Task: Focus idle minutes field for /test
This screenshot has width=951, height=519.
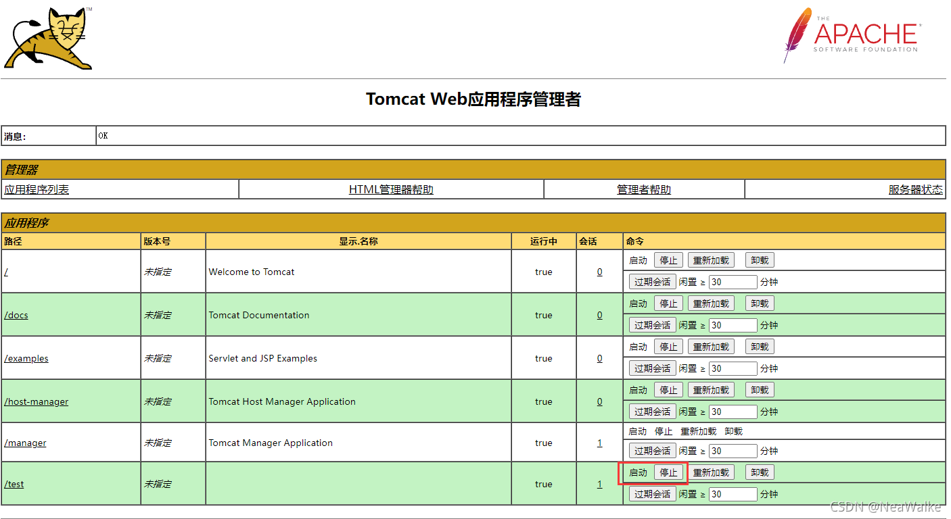Action: click(x=733, y=494)
